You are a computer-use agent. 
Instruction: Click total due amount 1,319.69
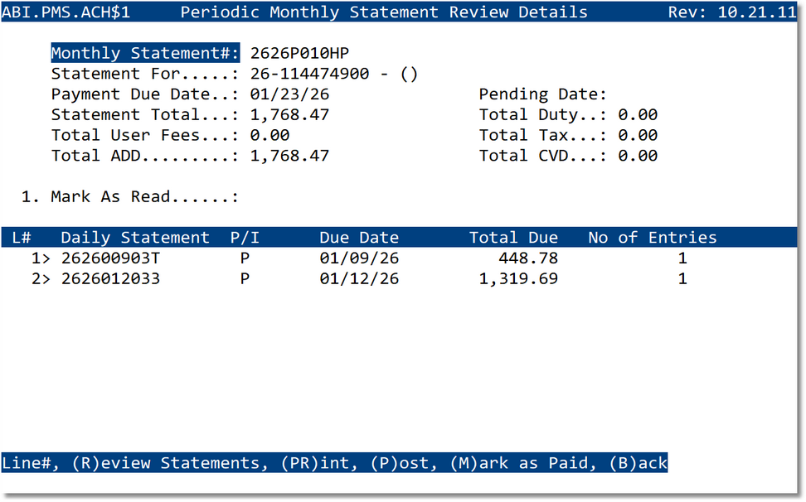pyautogui.click(x=518, y=278)
